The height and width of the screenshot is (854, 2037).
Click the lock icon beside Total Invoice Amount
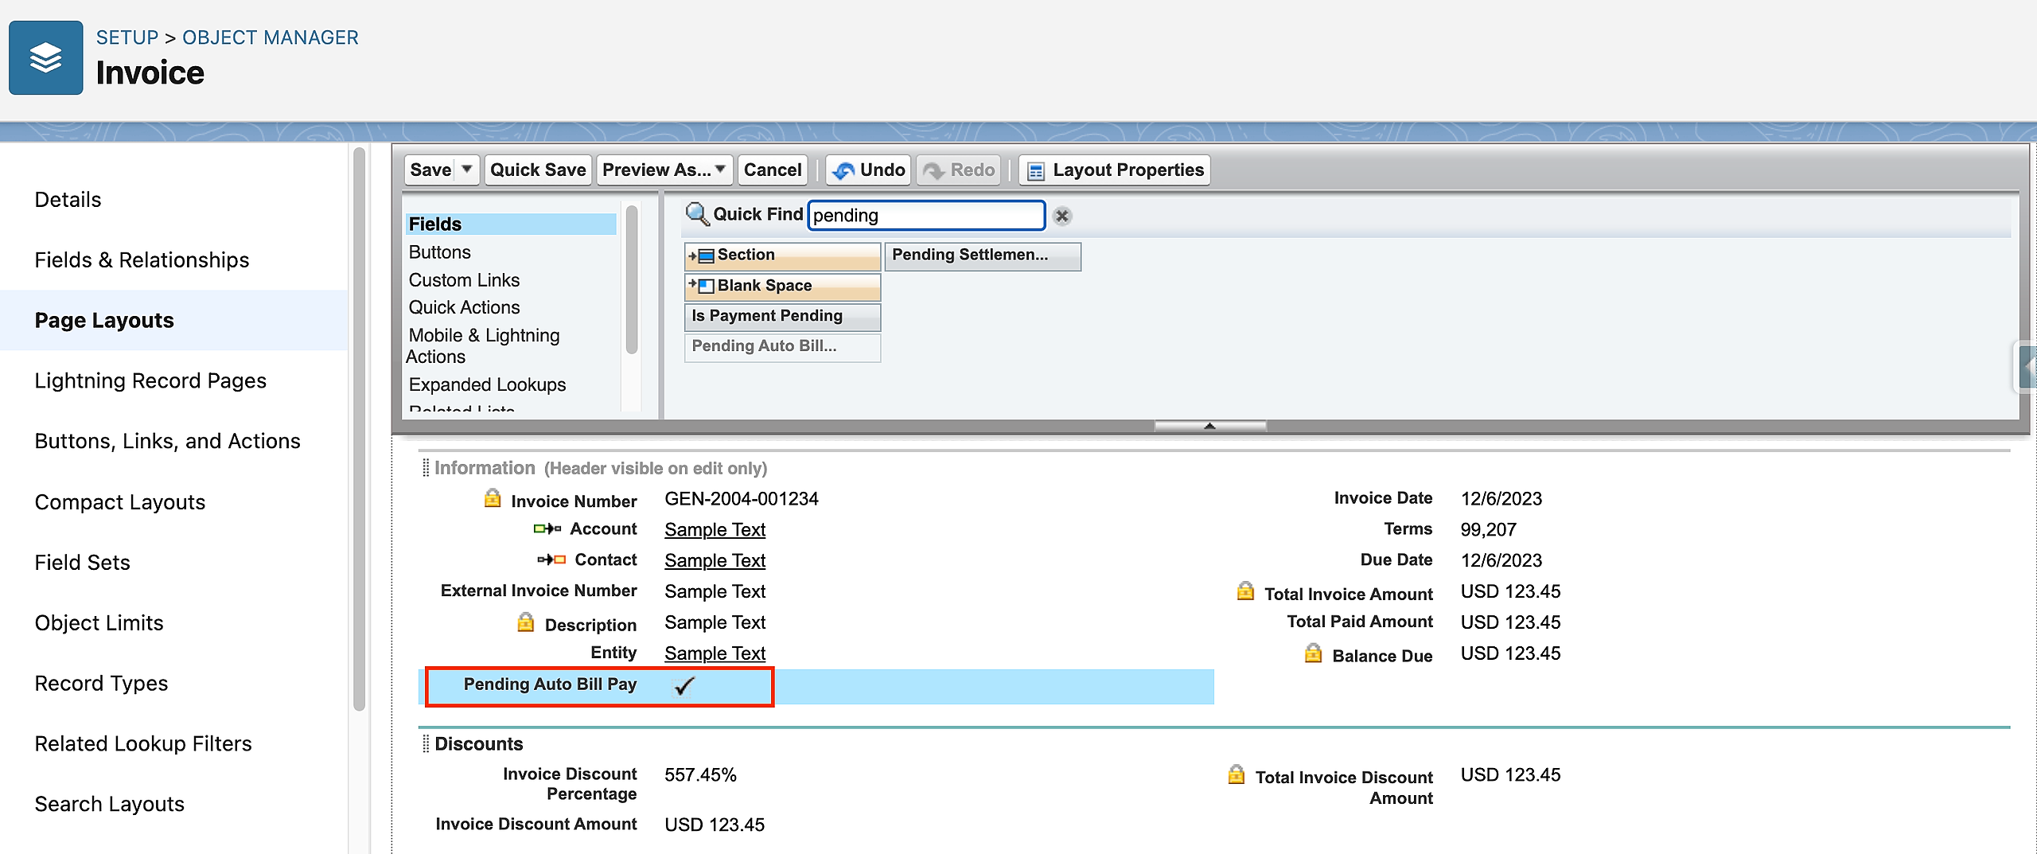(x=1245, y=591)
